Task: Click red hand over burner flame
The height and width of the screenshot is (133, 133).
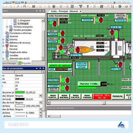Action: [x=78, y=50]
